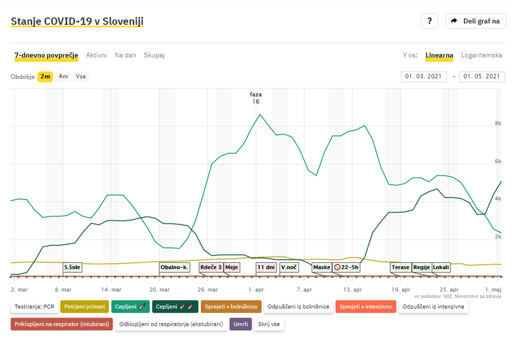Toggle the Sprejeti v intenzivno series
Screen dimensions: 513x346
pyautogui.click(x=366, y=307)
